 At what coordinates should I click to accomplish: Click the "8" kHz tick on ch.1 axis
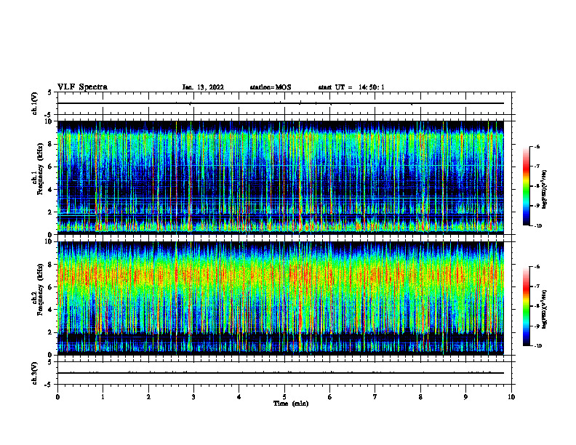[51, 144]
